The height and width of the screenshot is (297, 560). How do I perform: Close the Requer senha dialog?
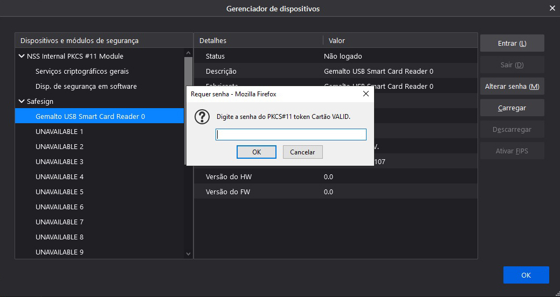[x=365, y=94]
